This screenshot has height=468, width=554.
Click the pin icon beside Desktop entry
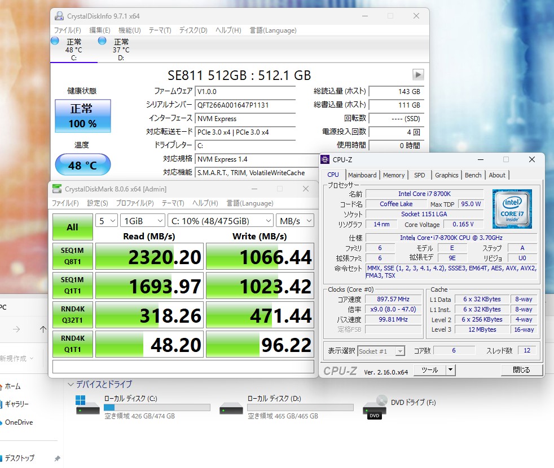[57, 458]
